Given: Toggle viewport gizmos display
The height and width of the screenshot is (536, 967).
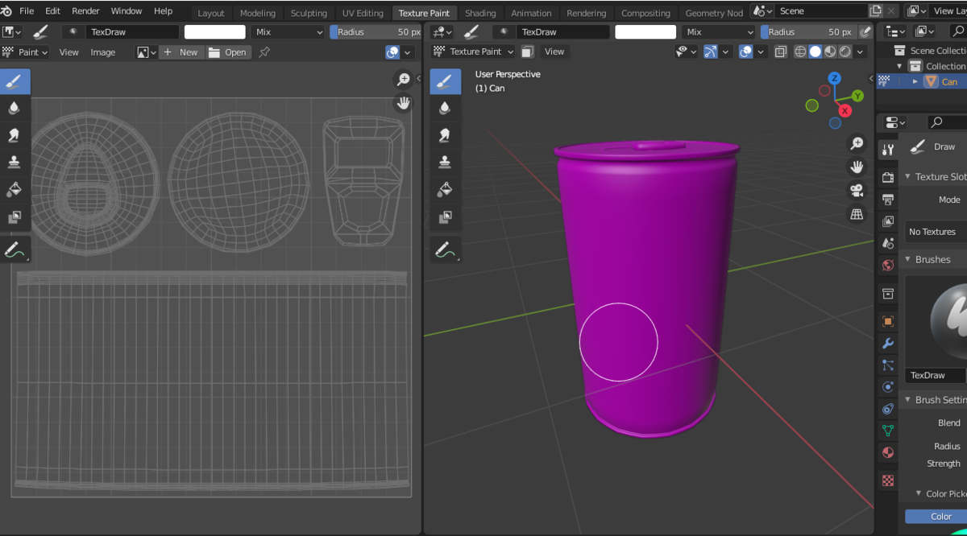Looking at the screenshot, I should click(710, 52).
